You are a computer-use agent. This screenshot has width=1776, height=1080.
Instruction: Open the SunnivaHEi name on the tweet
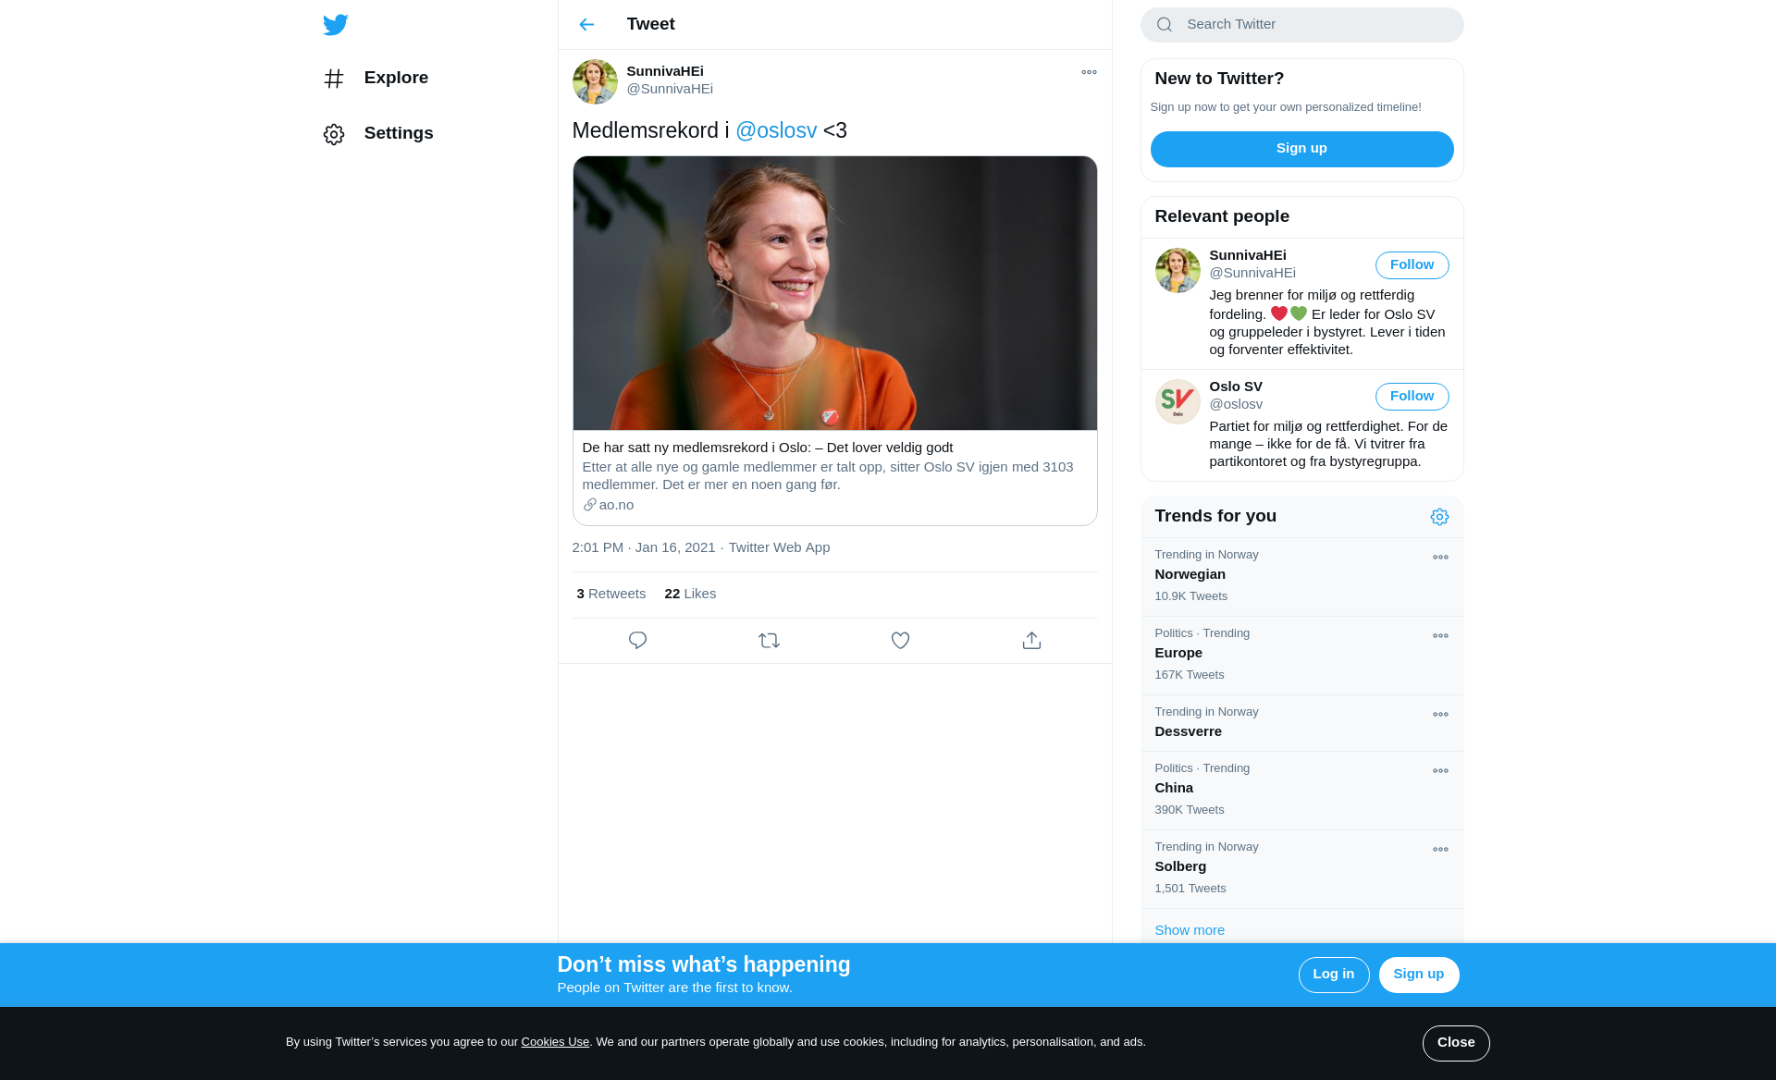point(665,71)
